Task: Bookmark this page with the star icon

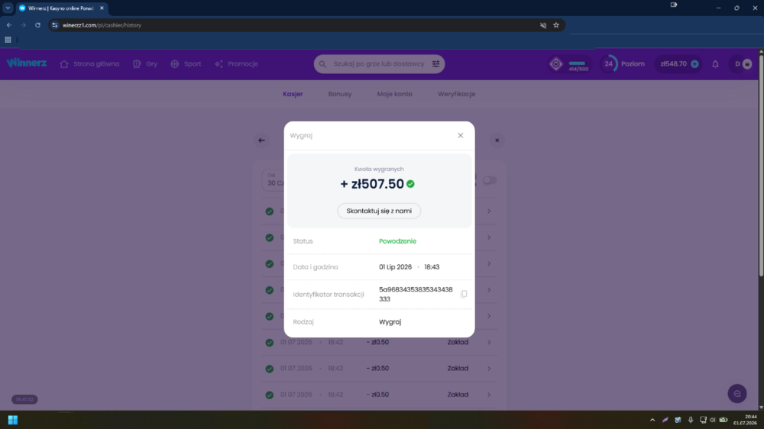Action: pyautogui.click(x=556, y=25)
